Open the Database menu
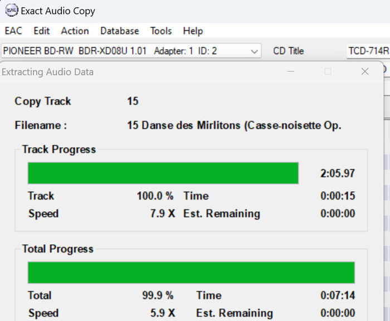390x321 pixels. [119, 31]
